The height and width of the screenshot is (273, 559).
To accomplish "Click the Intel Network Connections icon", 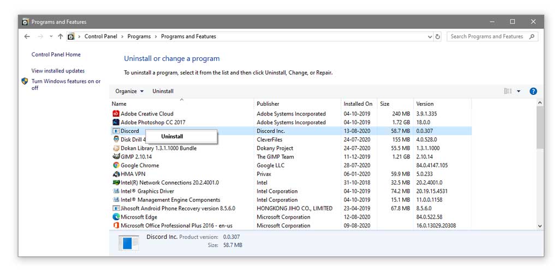I will coord(116,183).
